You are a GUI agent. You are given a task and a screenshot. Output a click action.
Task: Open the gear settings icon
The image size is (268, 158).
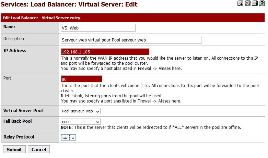247,4
